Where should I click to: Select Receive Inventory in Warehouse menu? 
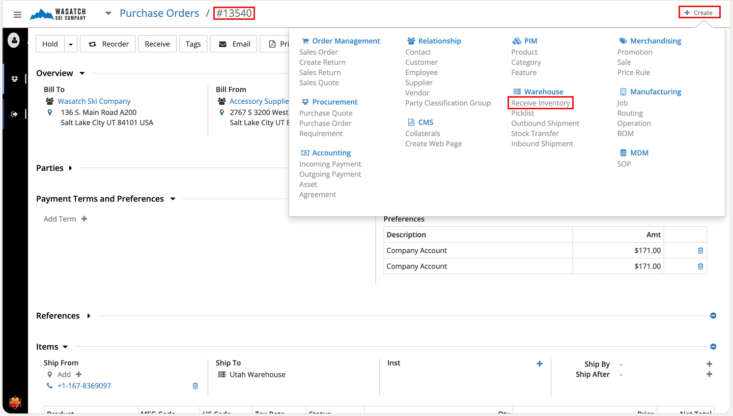pos(541,103)
